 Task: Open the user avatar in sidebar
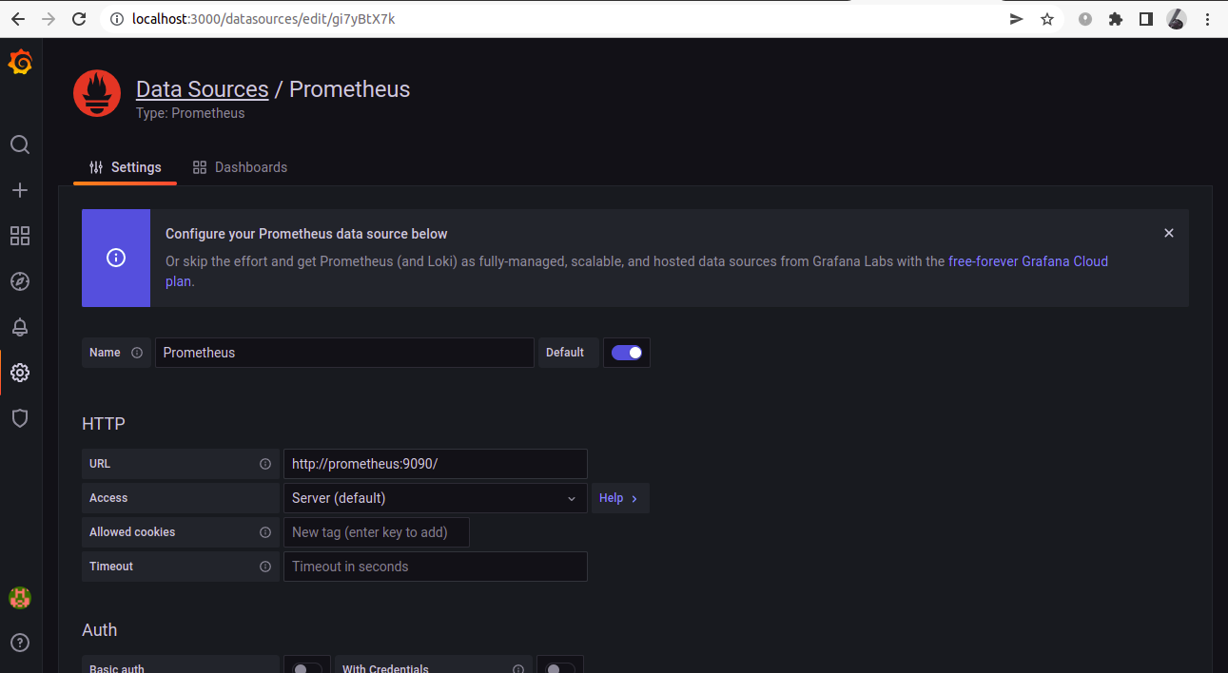20,598
